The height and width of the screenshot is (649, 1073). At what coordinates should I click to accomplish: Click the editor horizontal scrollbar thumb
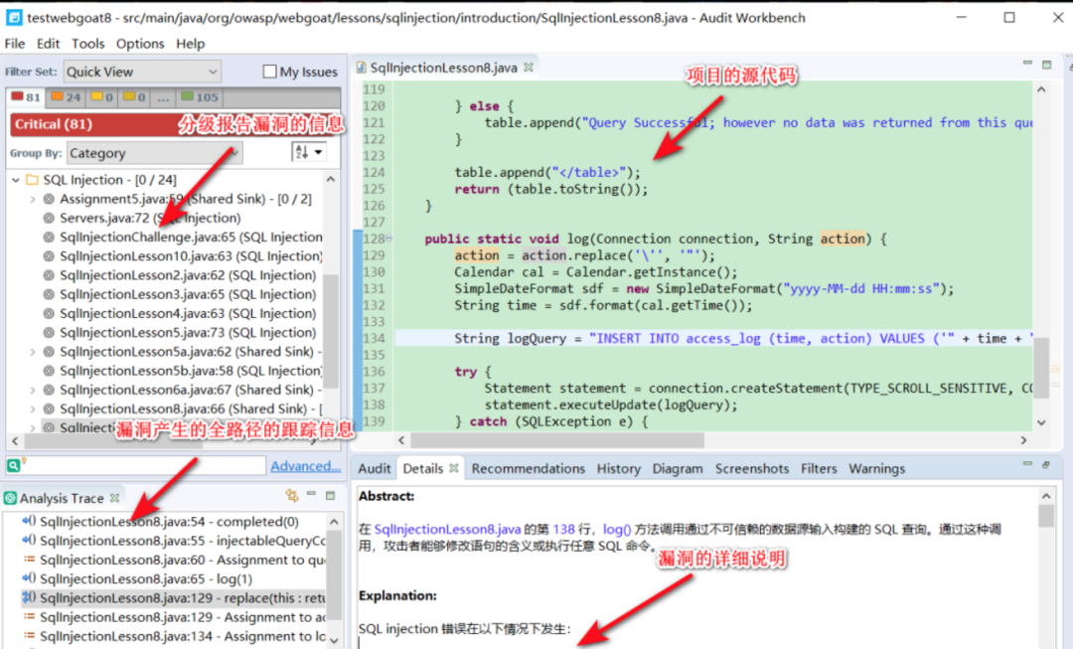click(x=557, y=440)
